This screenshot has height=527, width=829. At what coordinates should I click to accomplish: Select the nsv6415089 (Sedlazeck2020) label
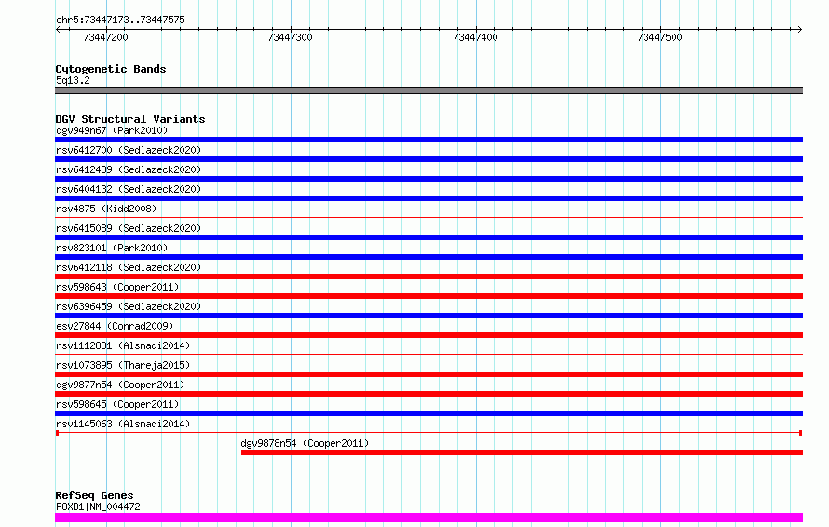pos(129,228)
